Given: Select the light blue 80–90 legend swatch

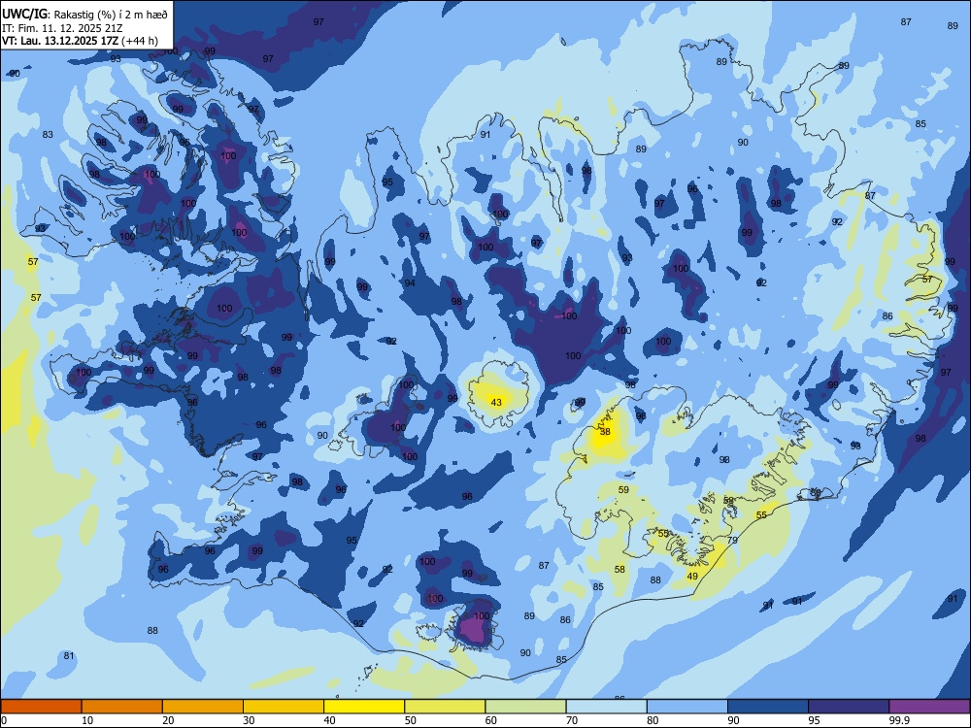Looking at the screenshot, I should tap(686, 707).
